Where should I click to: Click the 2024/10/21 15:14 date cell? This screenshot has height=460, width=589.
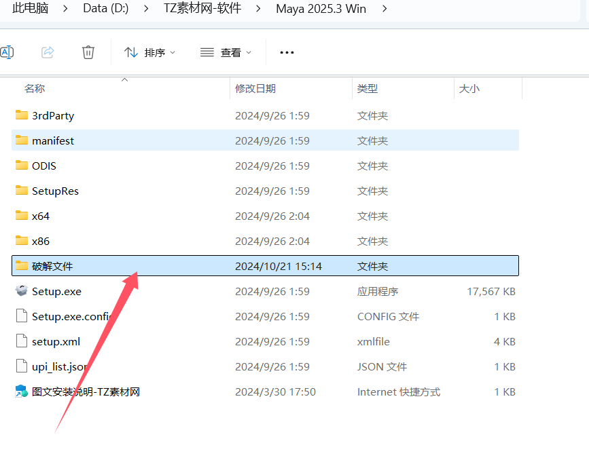point(279,267)
